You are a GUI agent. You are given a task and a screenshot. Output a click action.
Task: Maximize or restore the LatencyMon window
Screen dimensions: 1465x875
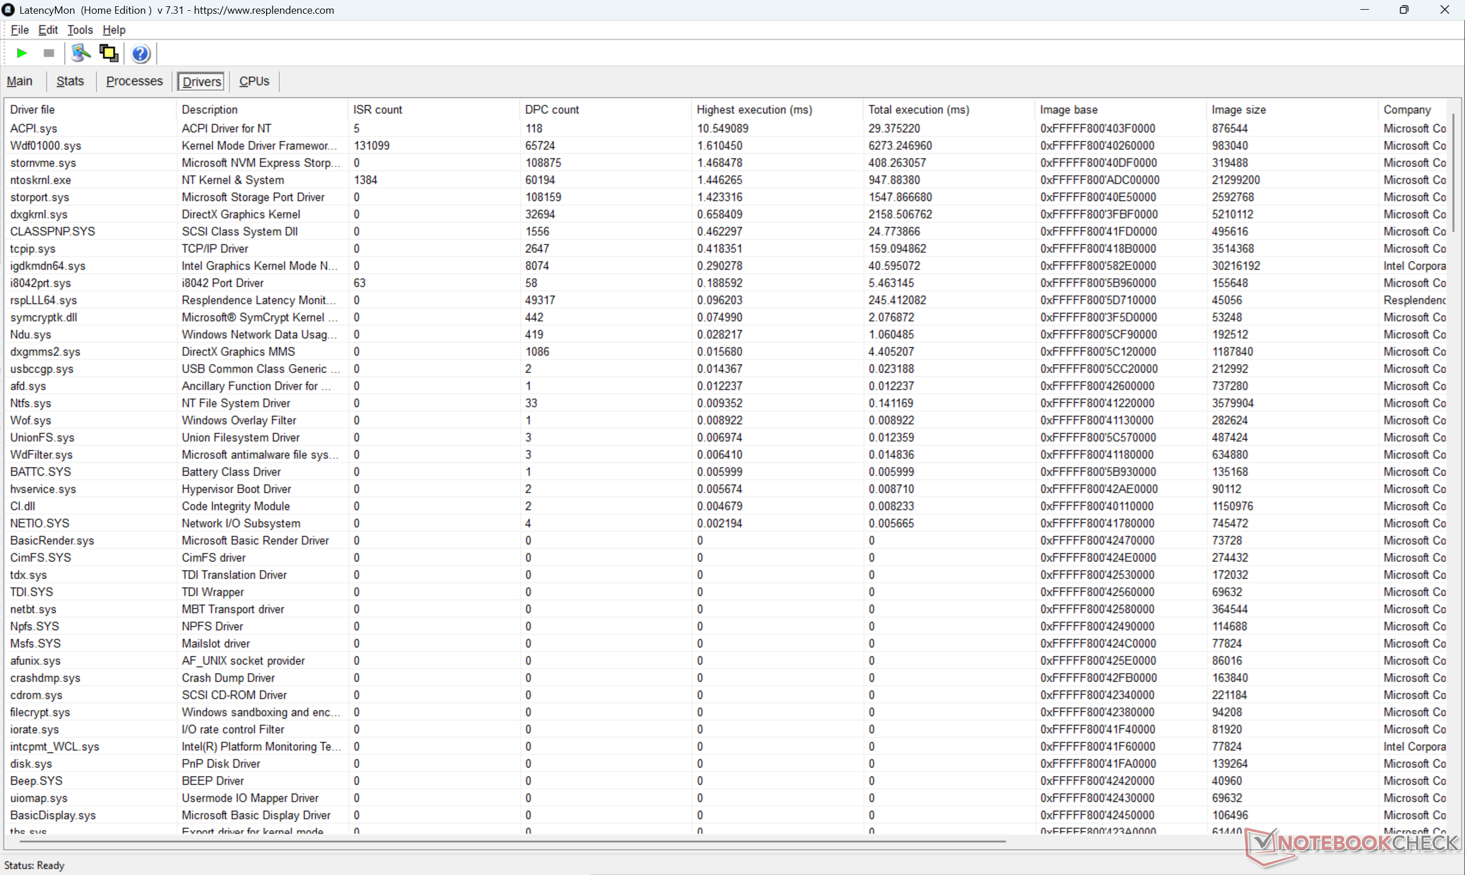tap(1404, 10)
